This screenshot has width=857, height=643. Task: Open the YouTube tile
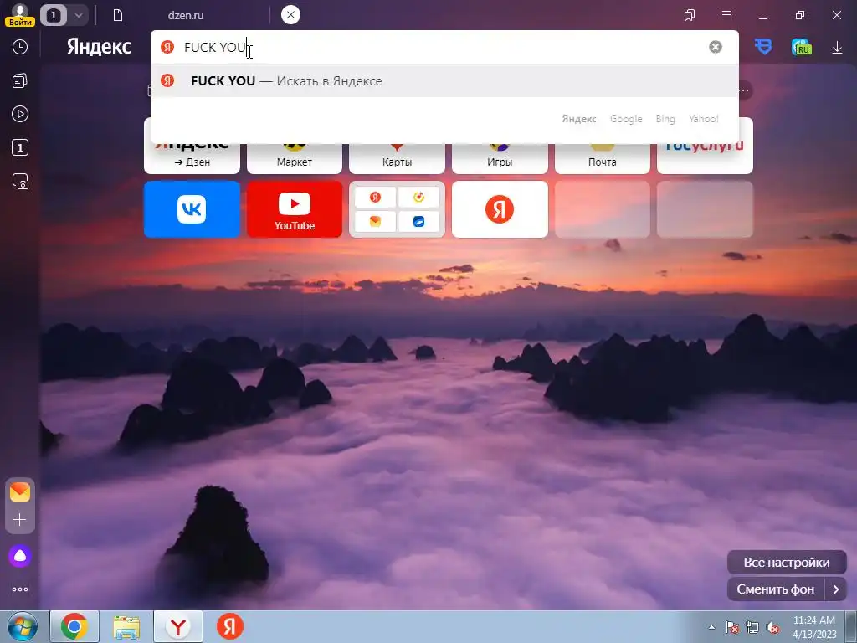(x=295, y=209)
